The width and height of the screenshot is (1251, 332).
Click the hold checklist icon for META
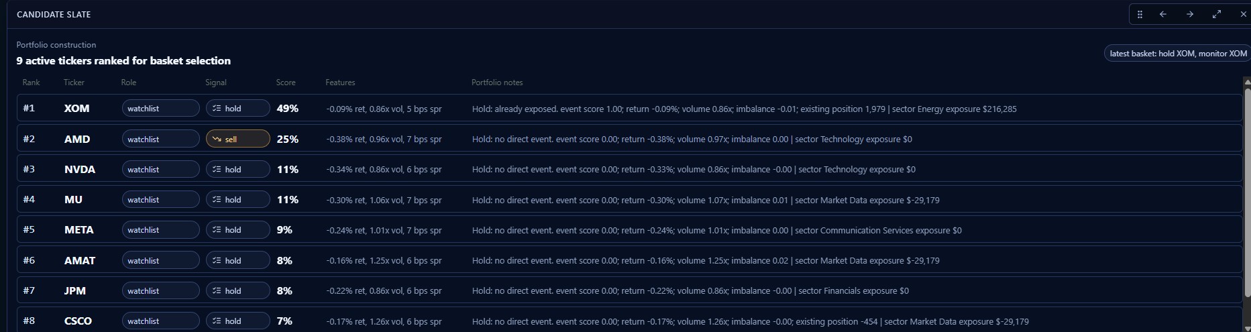(217, 229)
